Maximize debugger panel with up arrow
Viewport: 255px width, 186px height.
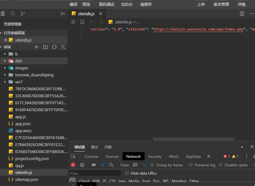click(x=242, y=147)
